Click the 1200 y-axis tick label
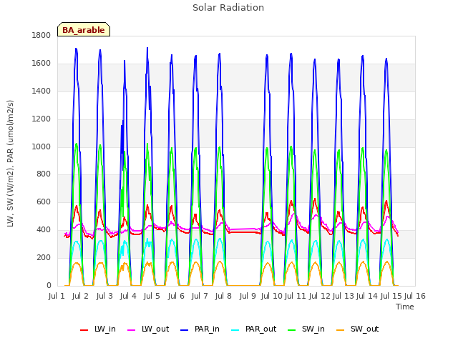 click(42, 119)
